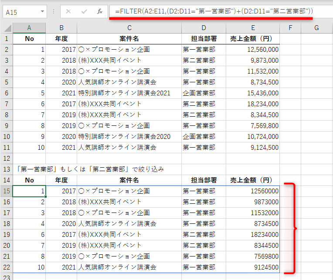
Task: Click header cell 売上金額（円） in row 1
Action: (x=253, y=39)
